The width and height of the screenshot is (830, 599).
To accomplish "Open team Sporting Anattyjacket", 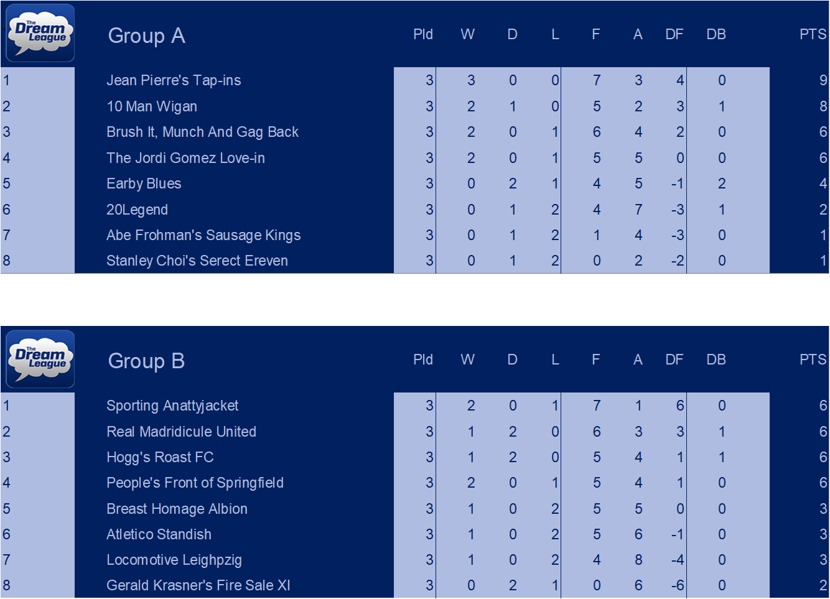I will (172, 406).
